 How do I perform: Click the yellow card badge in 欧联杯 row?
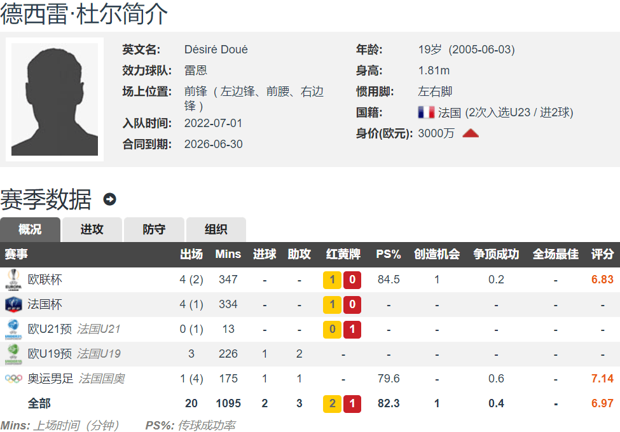point(332,280)
